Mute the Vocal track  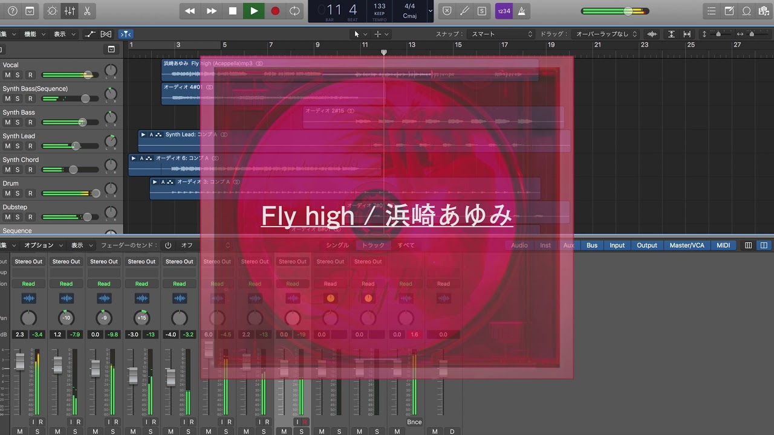coord(8,75)
